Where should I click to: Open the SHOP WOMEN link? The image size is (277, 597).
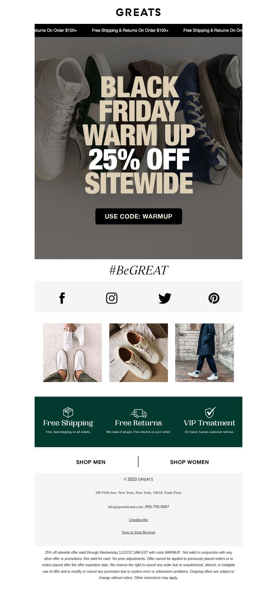189,462
